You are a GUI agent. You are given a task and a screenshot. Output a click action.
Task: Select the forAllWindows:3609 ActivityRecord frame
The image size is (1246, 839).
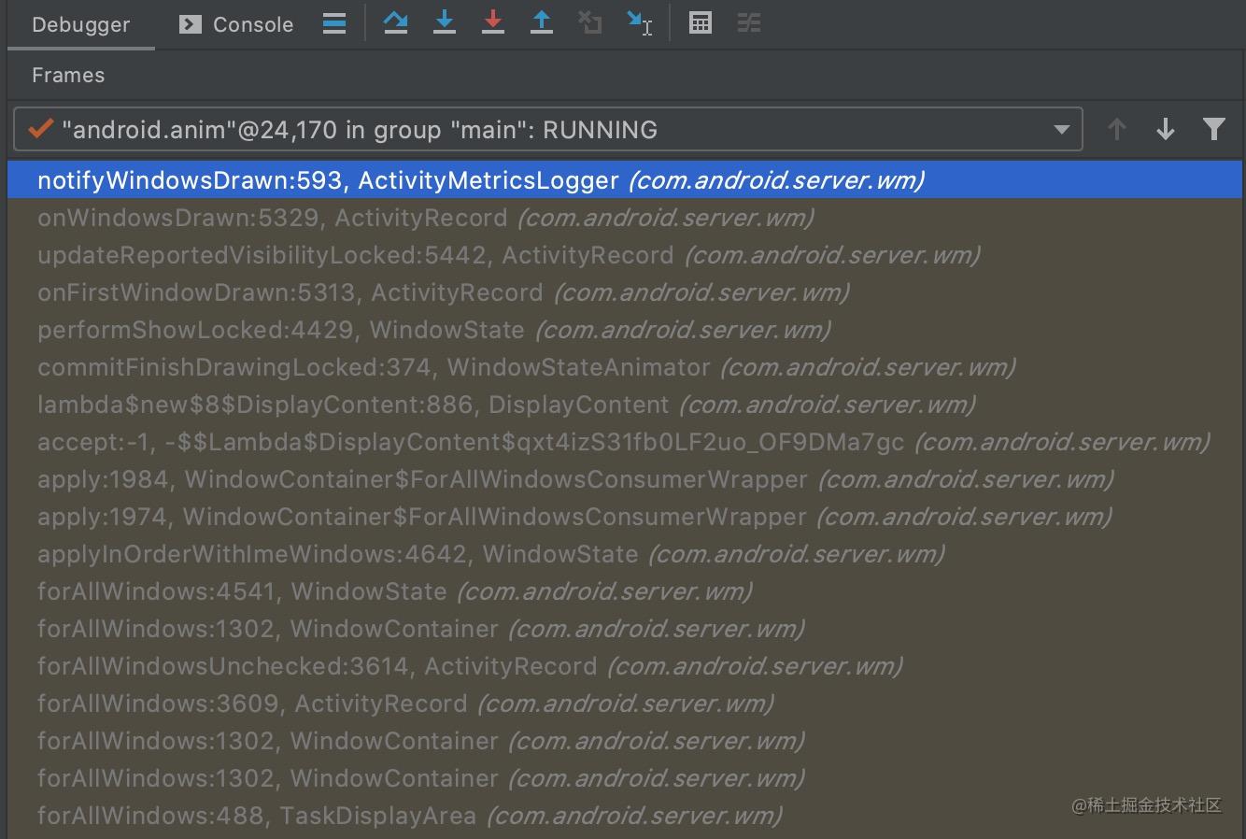625,704
